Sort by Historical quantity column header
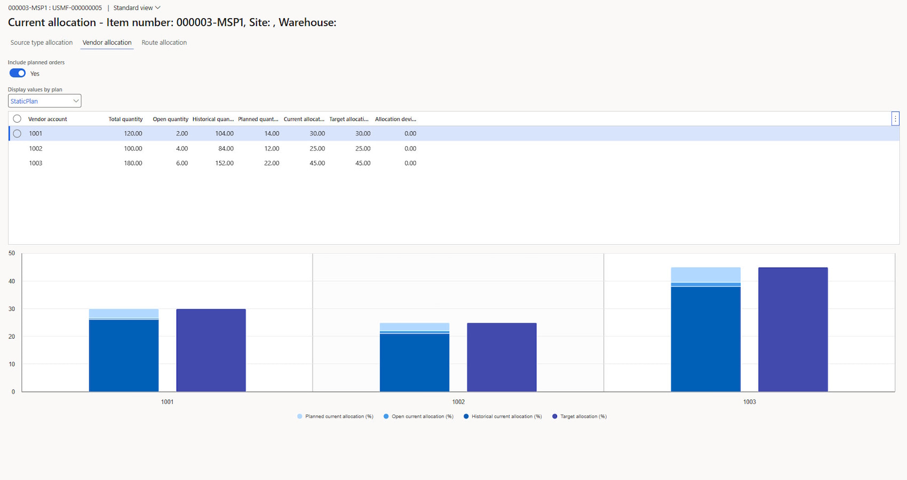 213,119
